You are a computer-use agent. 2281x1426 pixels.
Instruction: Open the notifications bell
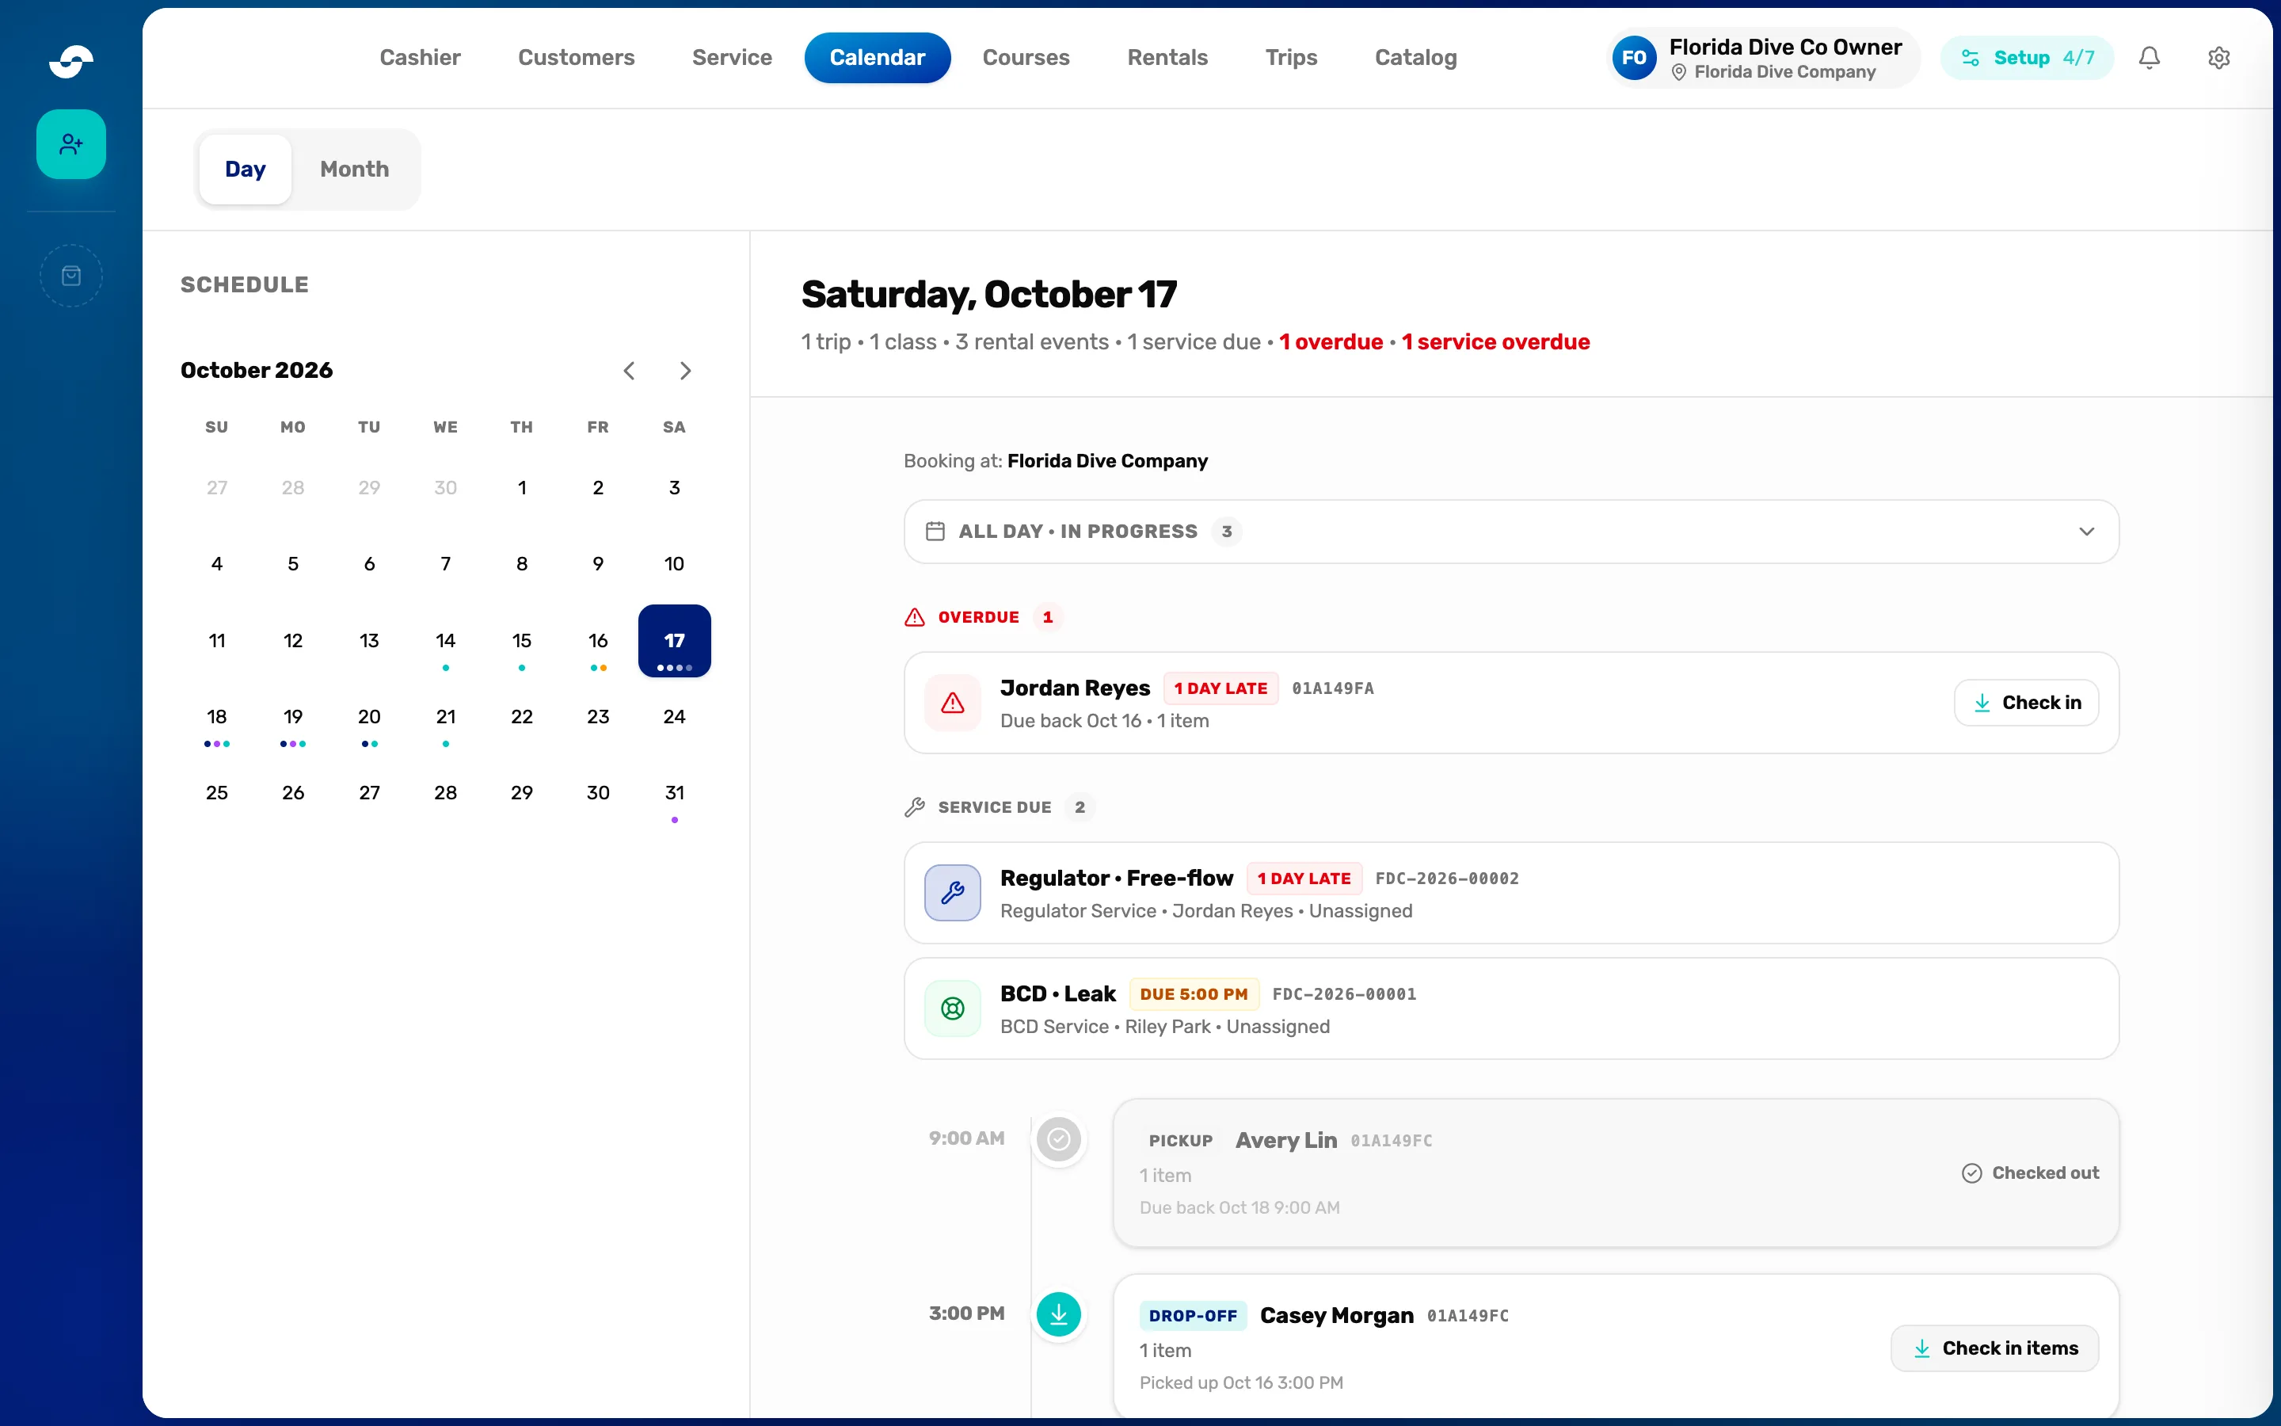(x=2149, y=58)
